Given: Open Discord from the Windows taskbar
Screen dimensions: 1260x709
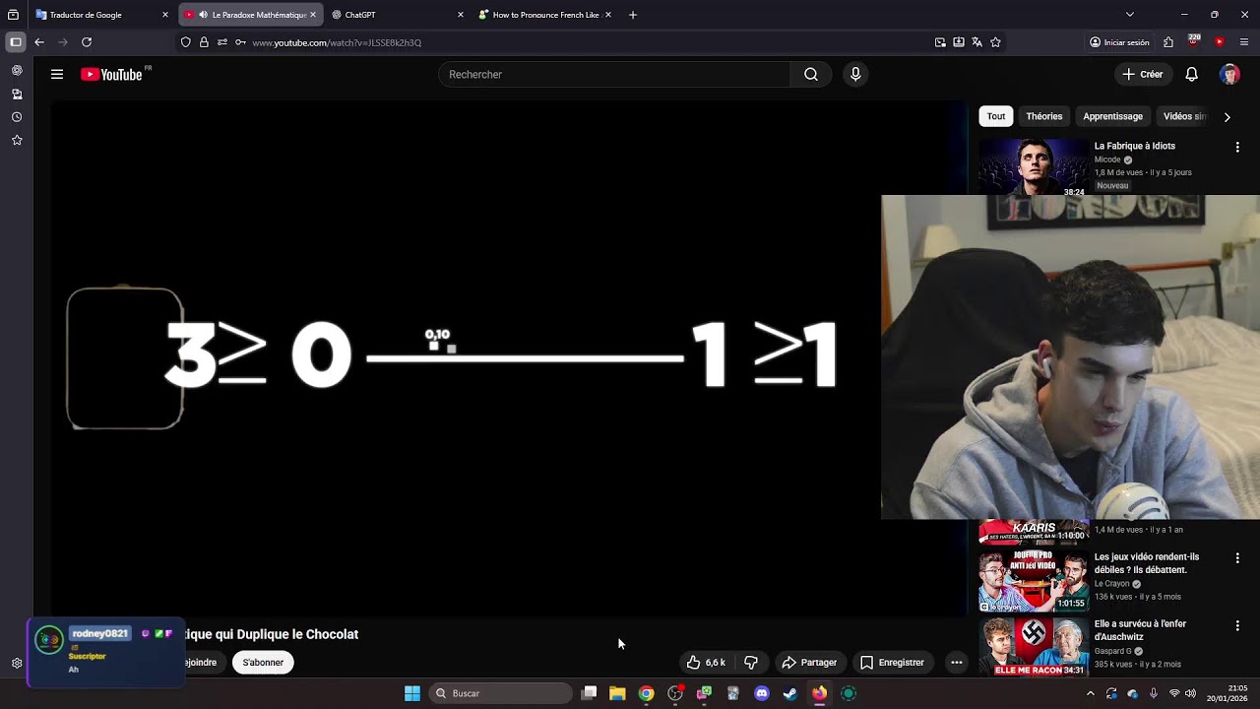Looking at the screenshot, I should (761, 693).
